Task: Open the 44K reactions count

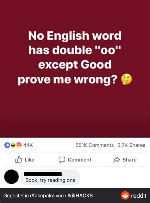Action: (28, 145)
